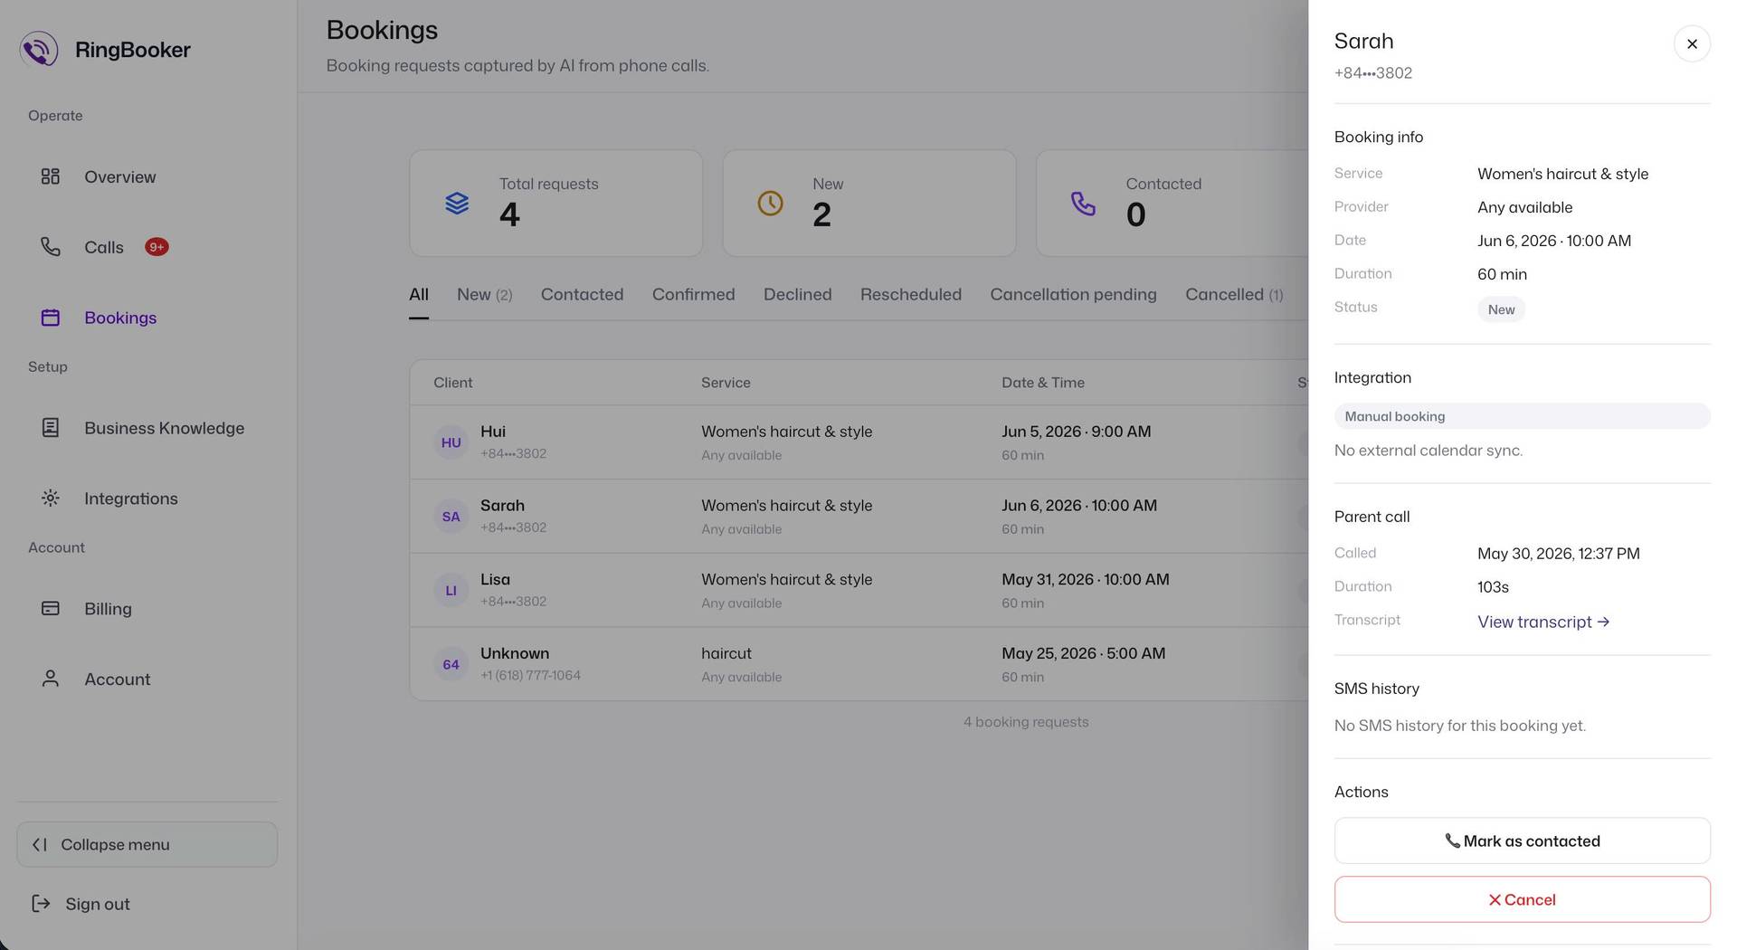Click the red Cancel booking button
Image resolution: width=1737 pixels, height=950 pixels.
click(1522, 899)
